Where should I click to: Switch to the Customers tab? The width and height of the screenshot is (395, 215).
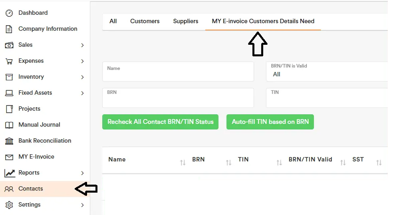[145, 21]
